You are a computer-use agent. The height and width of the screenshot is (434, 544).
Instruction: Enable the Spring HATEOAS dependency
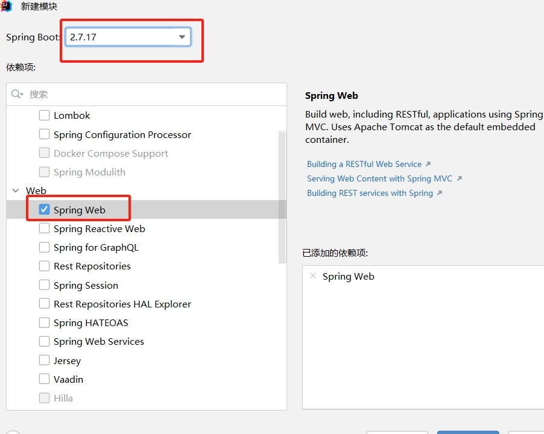tap(44, 322)
